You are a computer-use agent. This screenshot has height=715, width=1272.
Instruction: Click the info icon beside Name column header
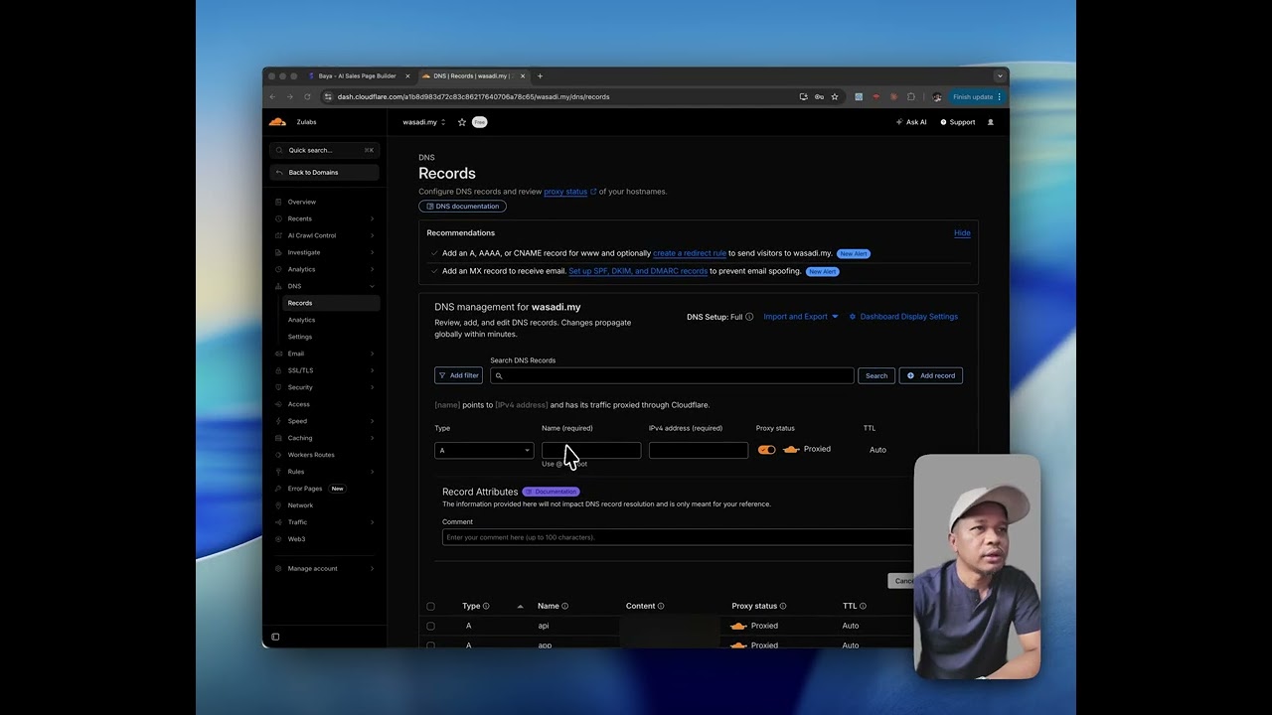565,606
